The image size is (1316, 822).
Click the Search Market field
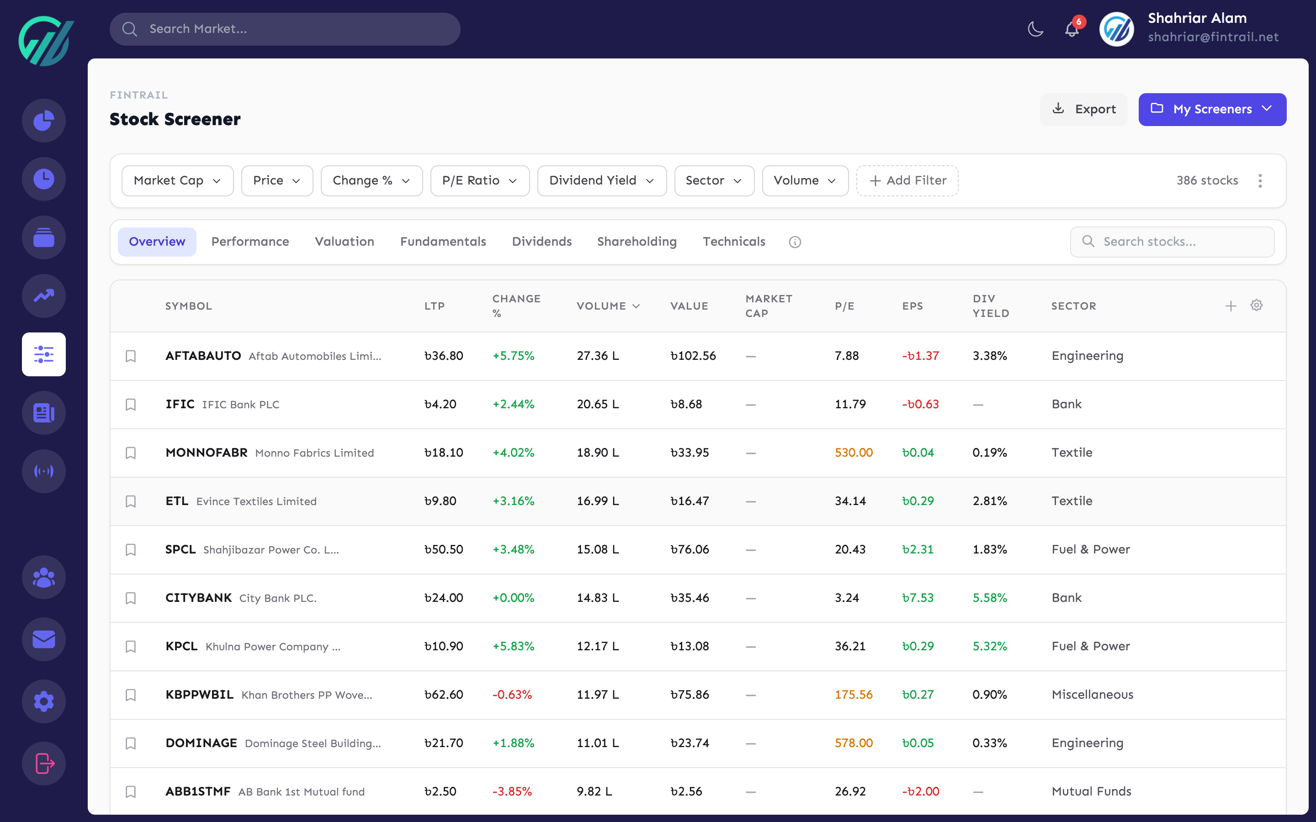click(285, 29)
